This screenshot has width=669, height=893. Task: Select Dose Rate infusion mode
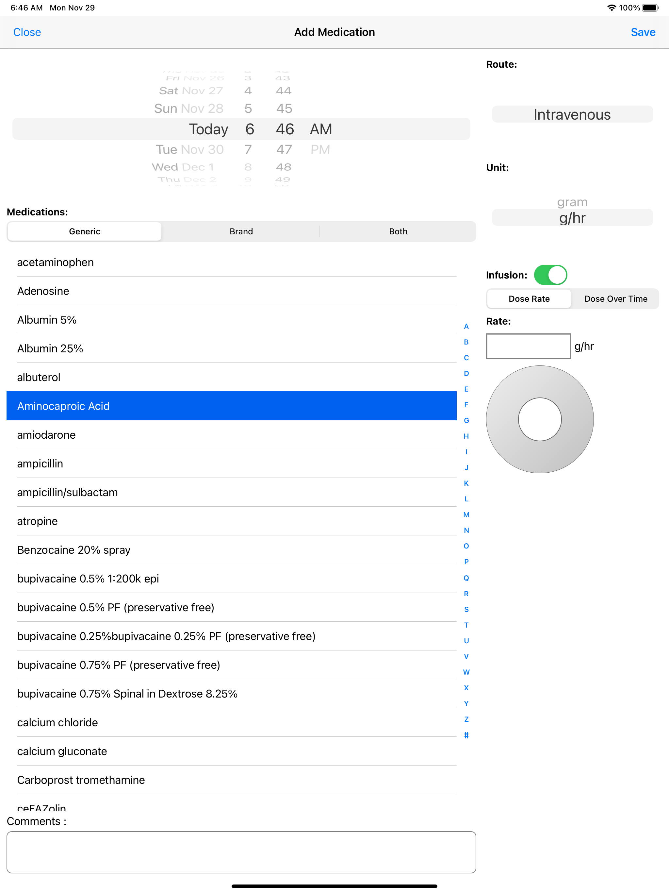[x=529, y=299]
